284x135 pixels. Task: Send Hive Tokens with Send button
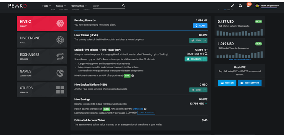196,40
